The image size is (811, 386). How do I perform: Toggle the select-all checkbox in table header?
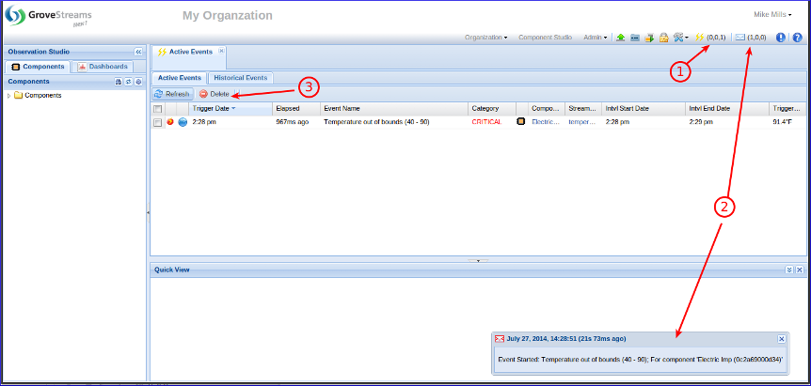tap(157, 109)
